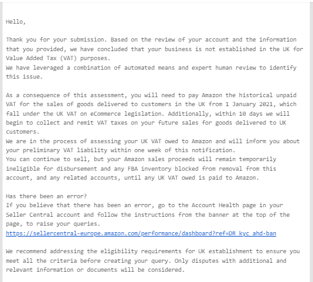The width and height of the screenshot is (313, 282).
Task: Click 'If you believe that there has been' line
Action: tap(145, 205)
